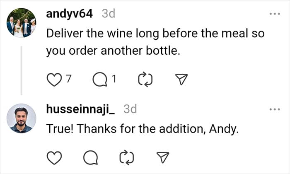Screen dimensions: 290x174
Task: Open more options for andyv64's comment
Action: tap(274, 14)
